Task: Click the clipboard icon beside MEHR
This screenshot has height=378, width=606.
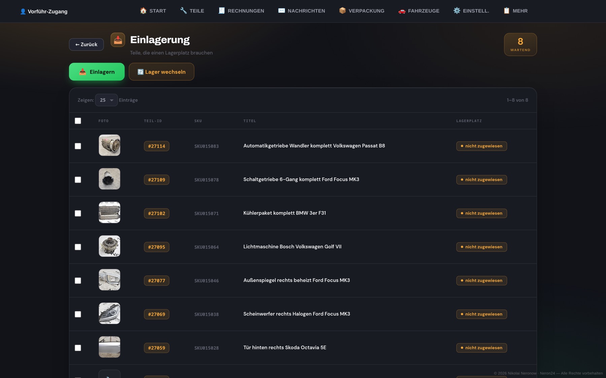Action: click(507, 11)
